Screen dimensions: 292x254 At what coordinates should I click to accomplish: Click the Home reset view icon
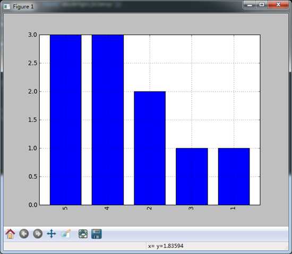[x=10, y=234]
